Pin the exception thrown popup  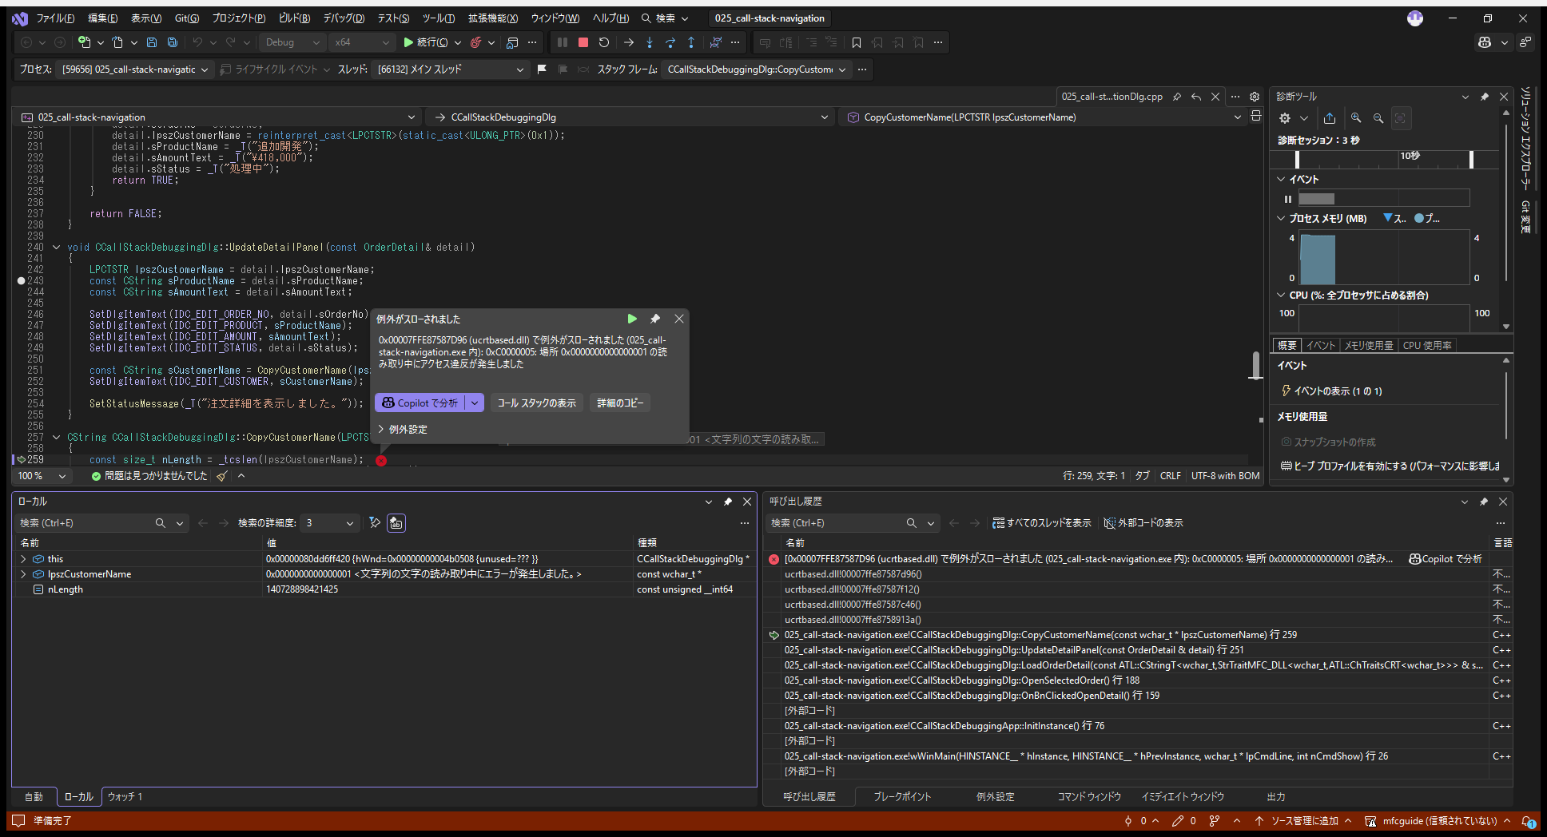[x=655, y=319]
